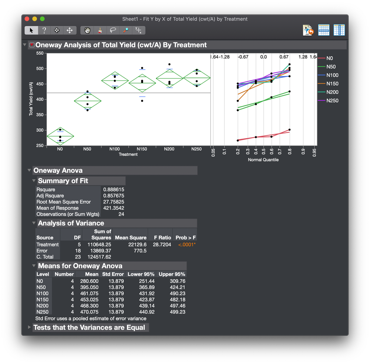Click the N150 legend entry
The width and height of the screenshot is (370, 364).
click(328, 84)
